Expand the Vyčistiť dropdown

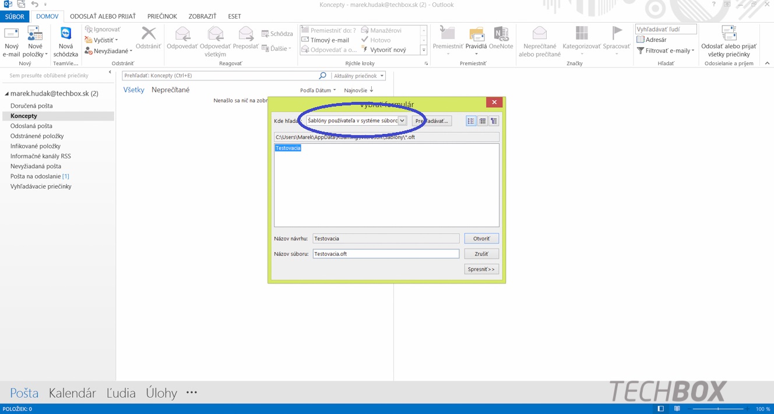point(101,40)
